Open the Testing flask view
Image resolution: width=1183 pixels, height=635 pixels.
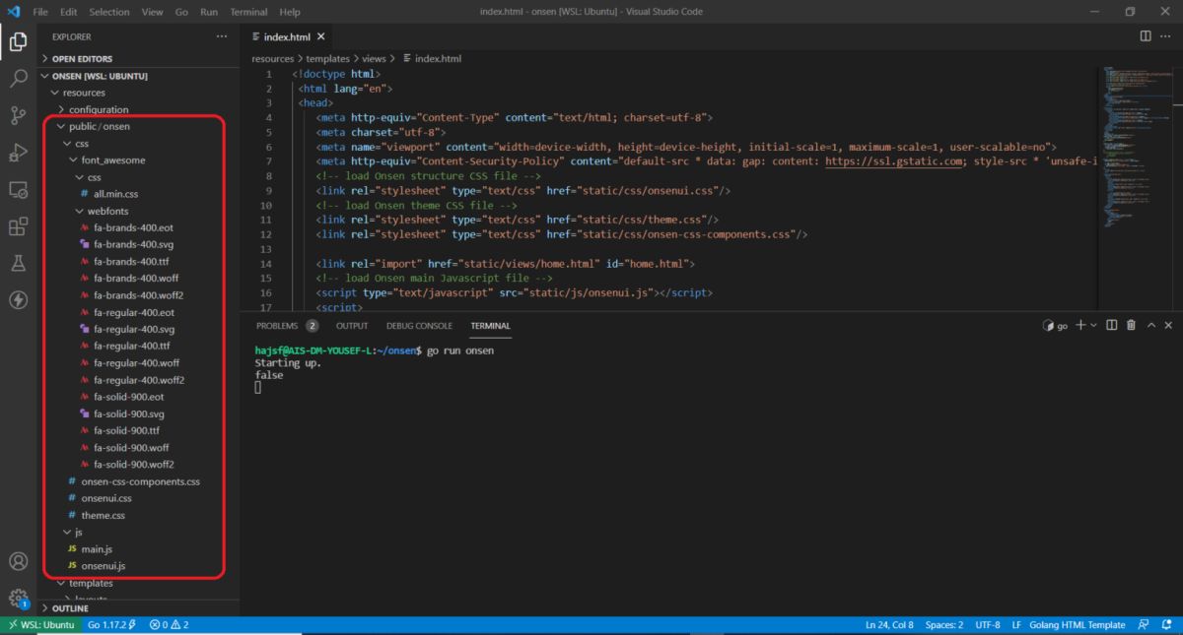click(18, 263)
